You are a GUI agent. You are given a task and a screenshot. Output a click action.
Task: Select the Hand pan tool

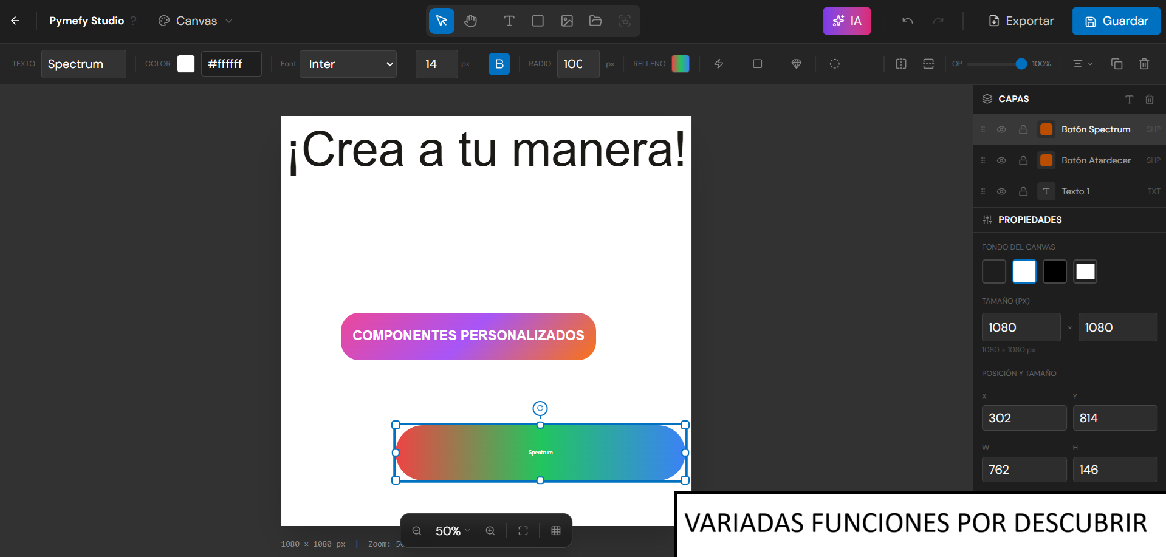click(471, 21)
